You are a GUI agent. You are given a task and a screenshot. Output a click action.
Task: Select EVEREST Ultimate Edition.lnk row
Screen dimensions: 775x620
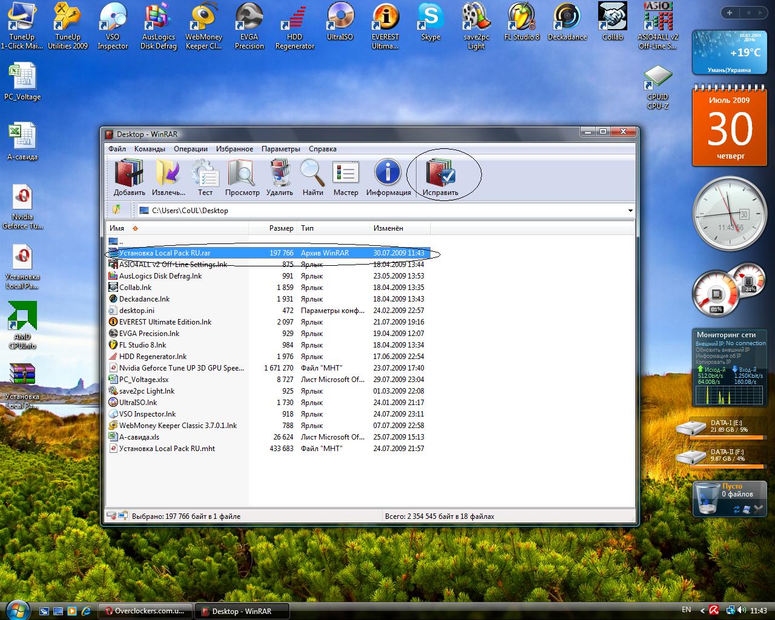268,322
